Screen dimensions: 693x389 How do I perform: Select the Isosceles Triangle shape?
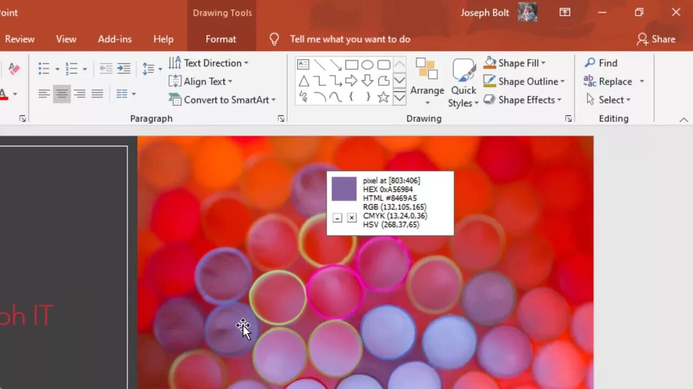(303, 81)
